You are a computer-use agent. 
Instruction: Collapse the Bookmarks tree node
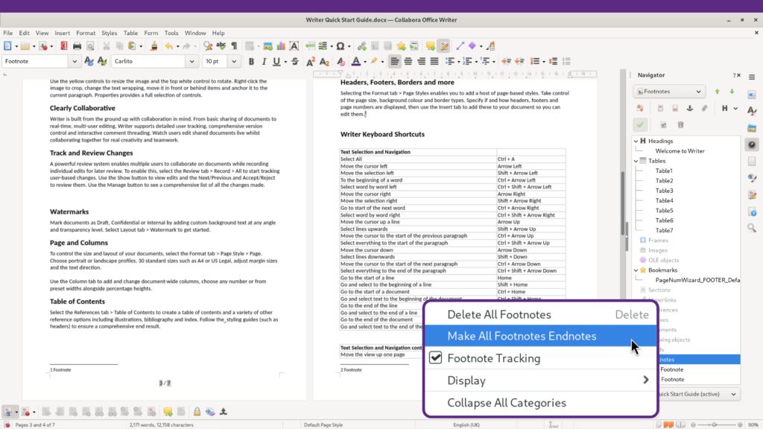(636, 270)
